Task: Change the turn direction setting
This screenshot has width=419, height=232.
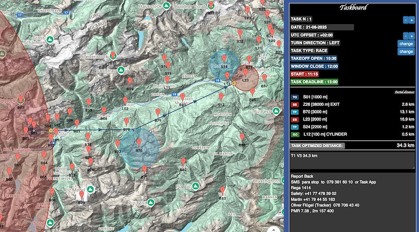Action: coord(405,43)
